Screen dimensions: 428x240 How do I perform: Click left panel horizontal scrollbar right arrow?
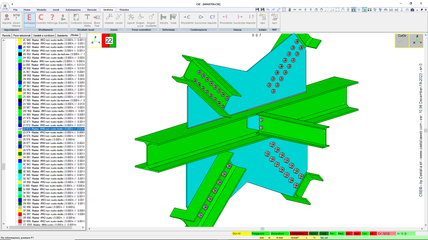(83, 228)
